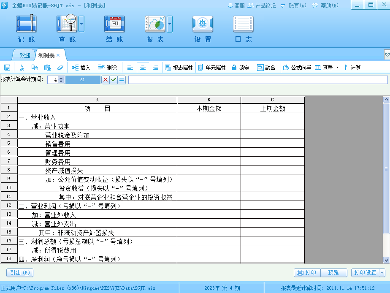Viewport: 390px width, 293px height.
Task: Open 单元属性 cell properties
Action: (212, 68)
